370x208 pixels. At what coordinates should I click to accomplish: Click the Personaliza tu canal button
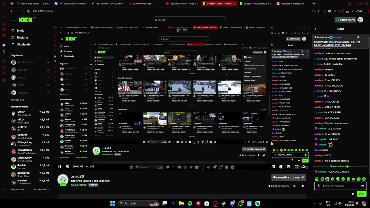(288, 177)
